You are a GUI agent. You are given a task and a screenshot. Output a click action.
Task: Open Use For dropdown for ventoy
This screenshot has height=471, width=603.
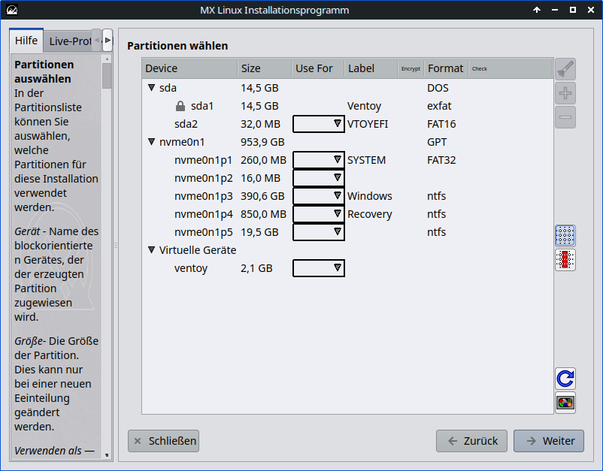319,268
